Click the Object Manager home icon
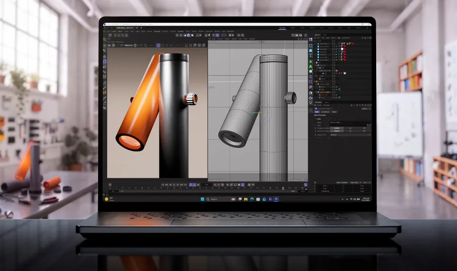The image size is (457, 271). pyautogui.click(x=365, y=38)
